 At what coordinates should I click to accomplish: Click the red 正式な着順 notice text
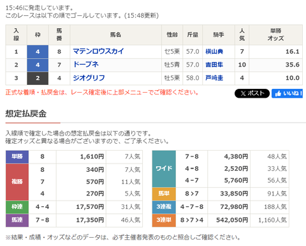[x=102, y=92]
